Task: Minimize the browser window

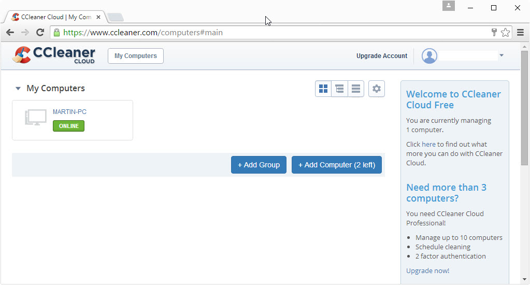Action: (x=470, y=8)
